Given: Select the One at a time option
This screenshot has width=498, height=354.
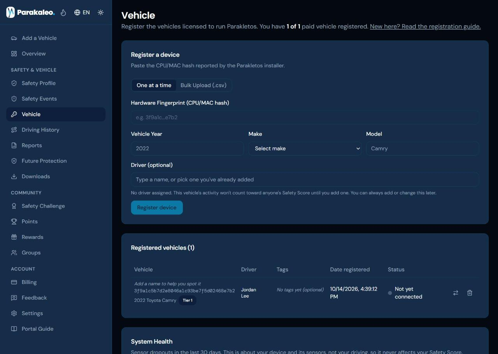Looking at the screenshot, I should [154, 85].
